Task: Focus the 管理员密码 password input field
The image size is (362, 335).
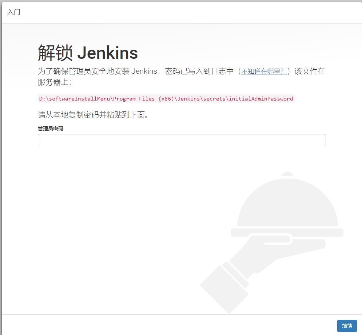Action: point(182,140)
